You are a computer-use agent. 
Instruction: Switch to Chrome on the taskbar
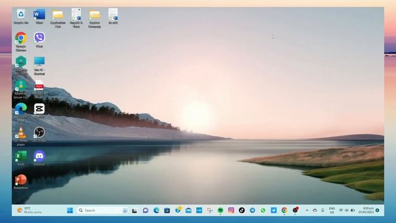[x=285, y=211]
